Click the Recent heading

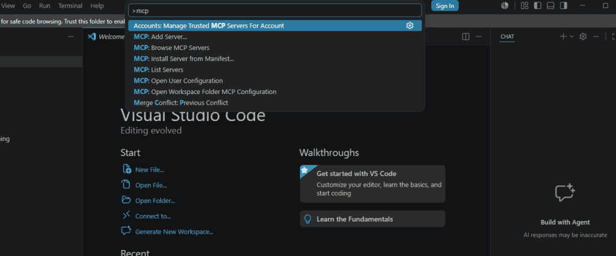[x=135, y=252]
